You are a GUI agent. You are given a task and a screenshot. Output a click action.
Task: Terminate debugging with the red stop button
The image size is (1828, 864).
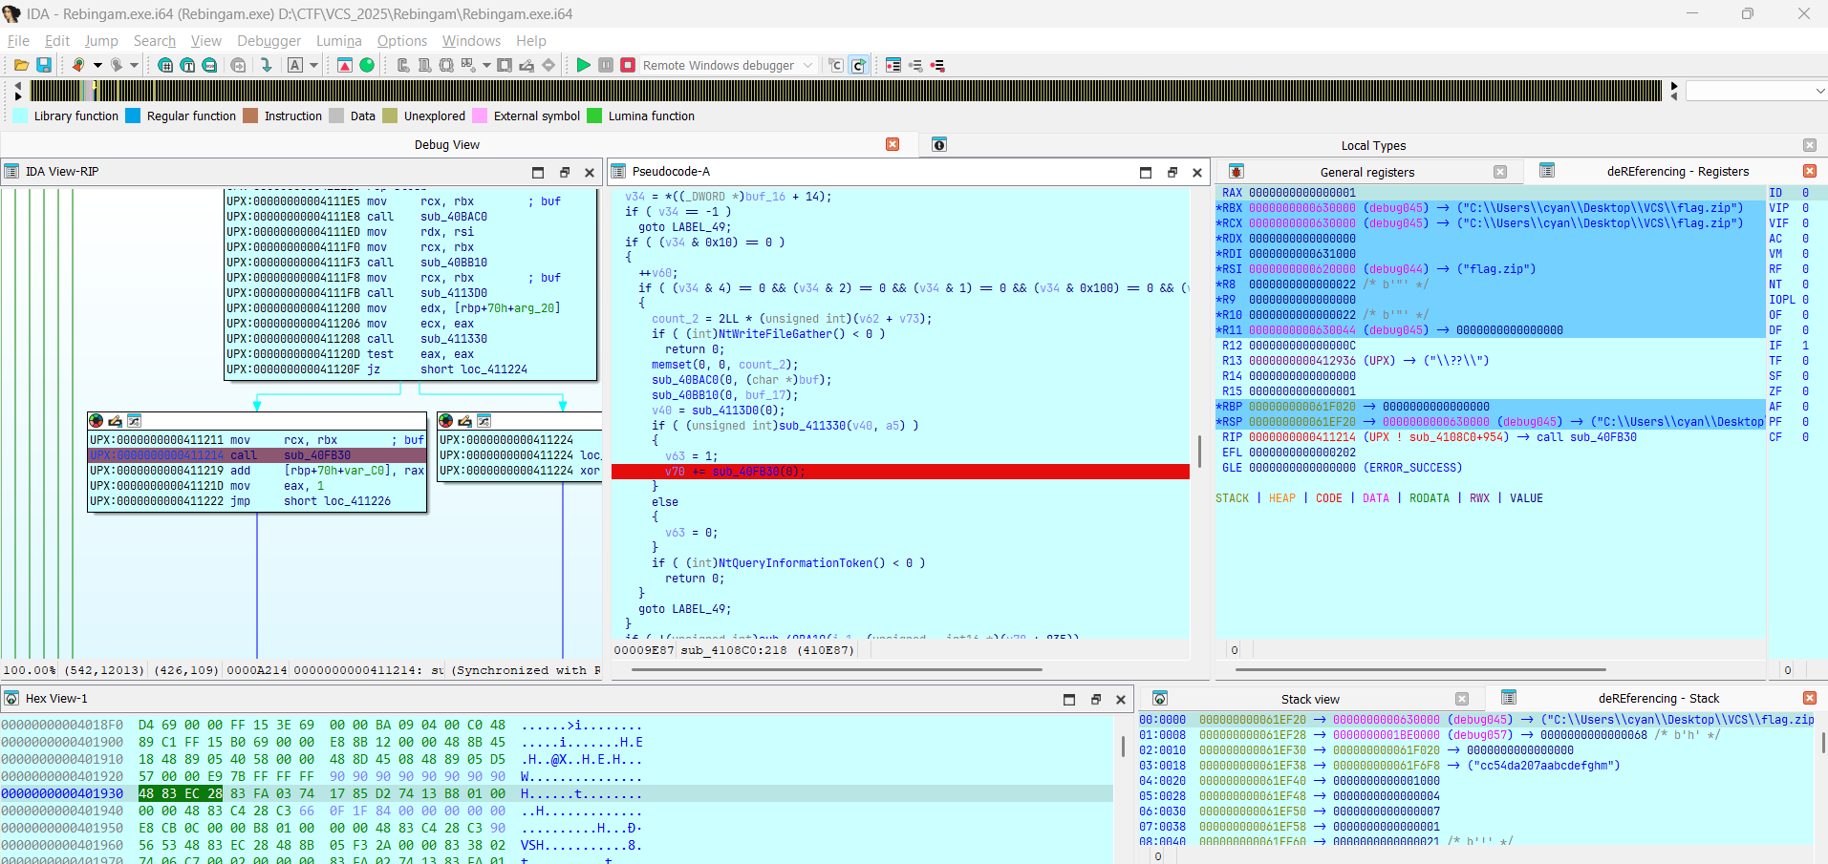pyautogui.click(x=628, y=65)
